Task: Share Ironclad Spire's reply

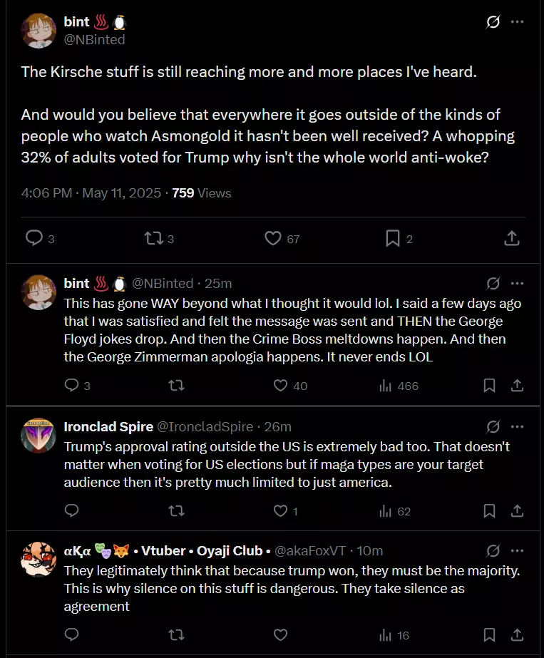Action: 517,510
